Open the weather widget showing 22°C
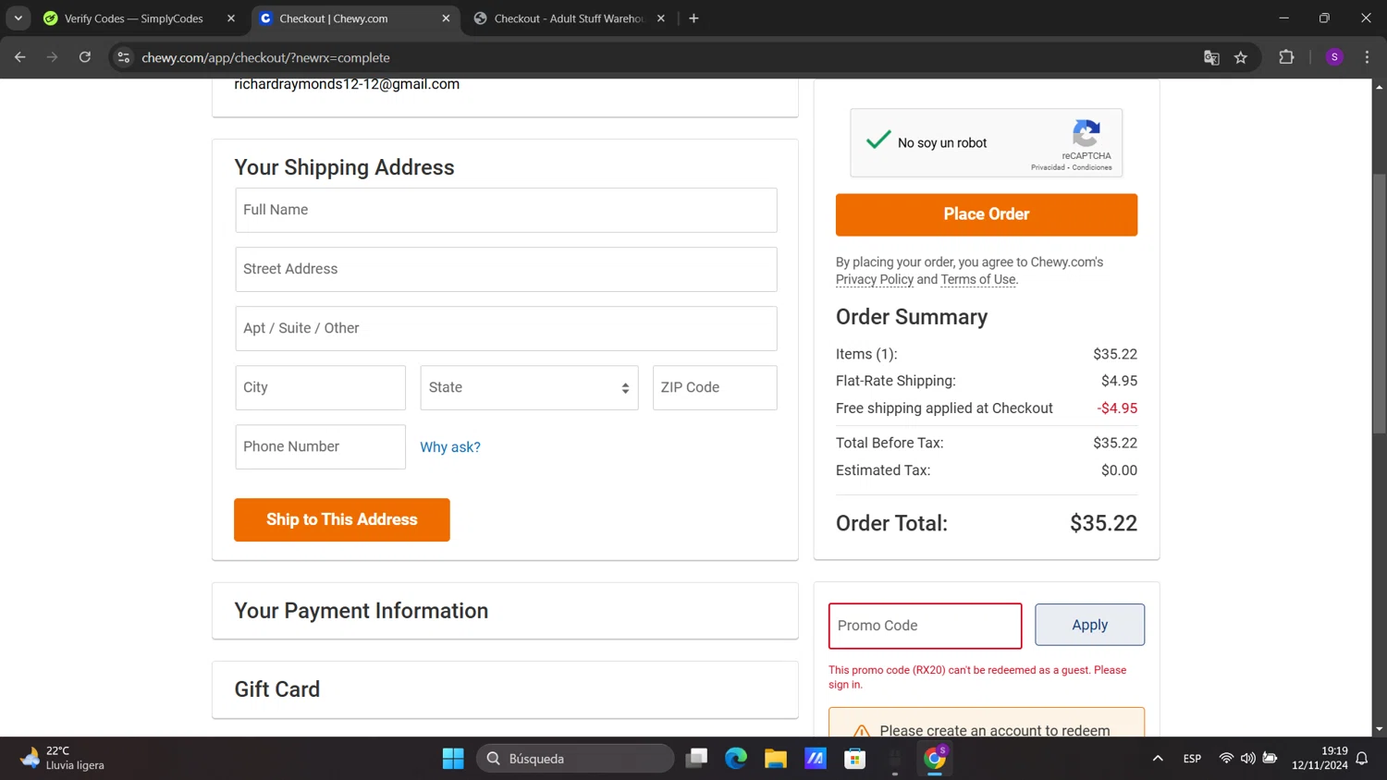 63,758
